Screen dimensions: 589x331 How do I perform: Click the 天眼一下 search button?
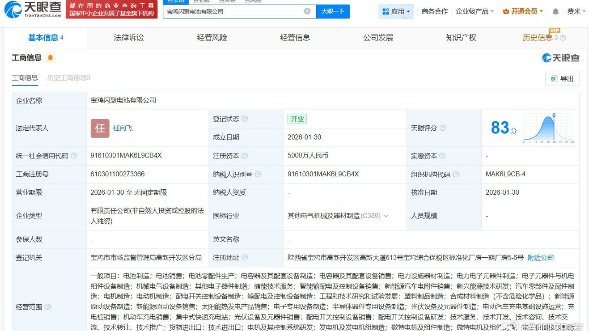pyautogui.click(x=333, y=11)
